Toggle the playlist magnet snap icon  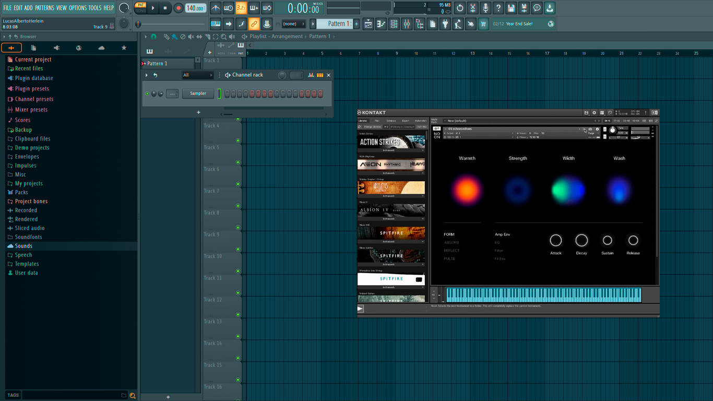click(153, 37)
